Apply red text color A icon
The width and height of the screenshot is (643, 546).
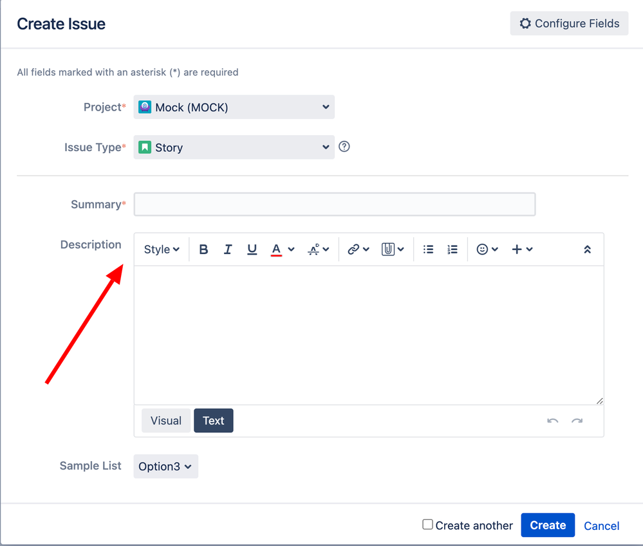click(276, 250)
